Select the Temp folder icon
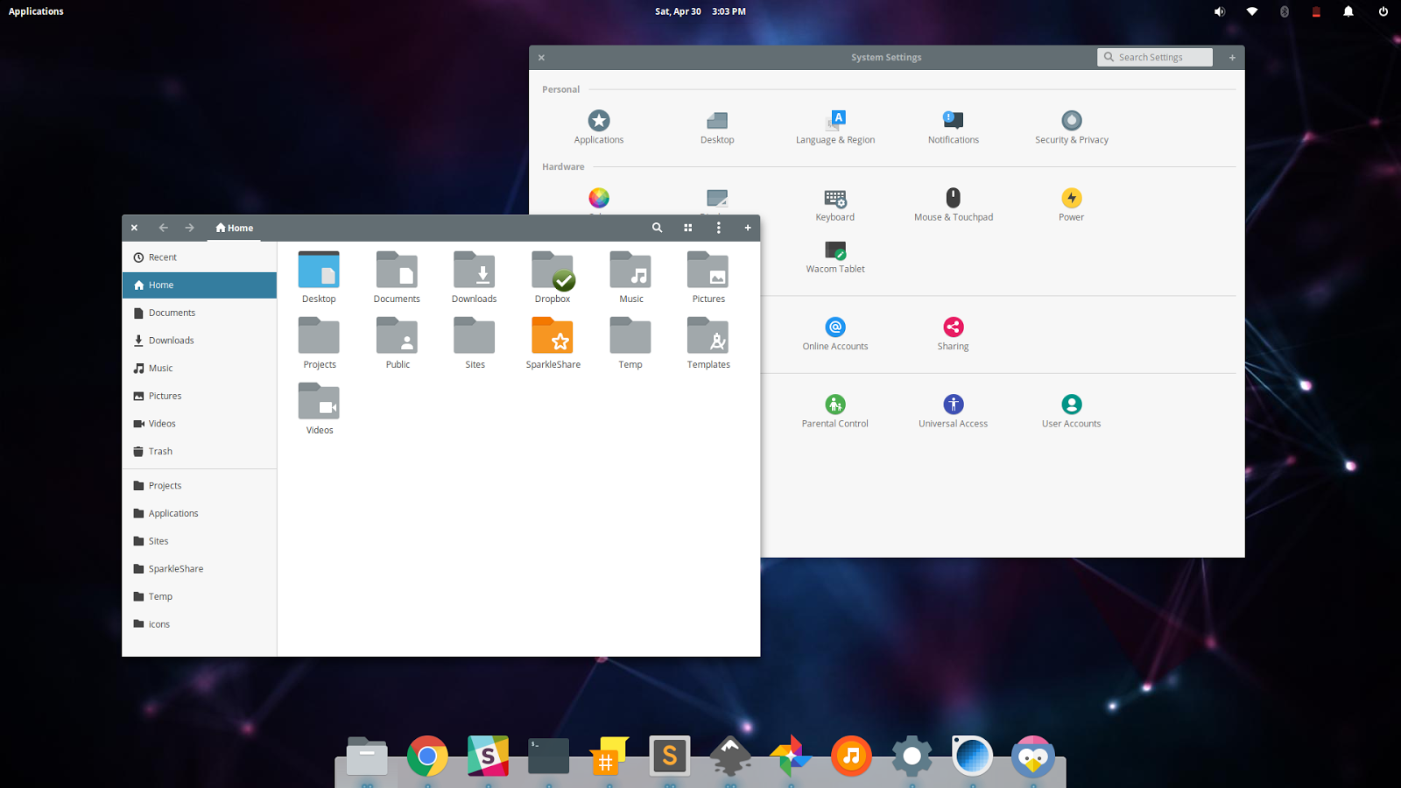 pyautogui.click(x=630, y=336)
